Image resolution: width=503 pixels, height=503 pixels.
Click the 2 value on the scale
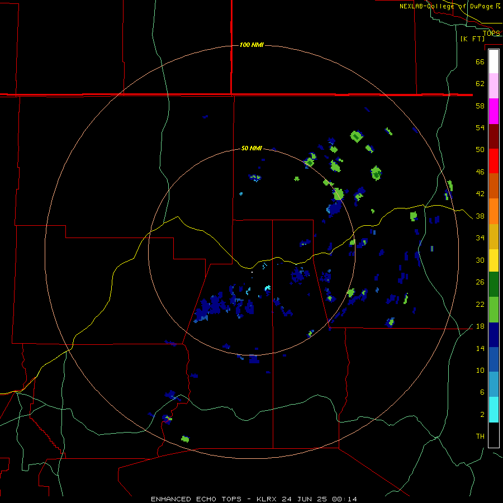(x=482, y=415)
